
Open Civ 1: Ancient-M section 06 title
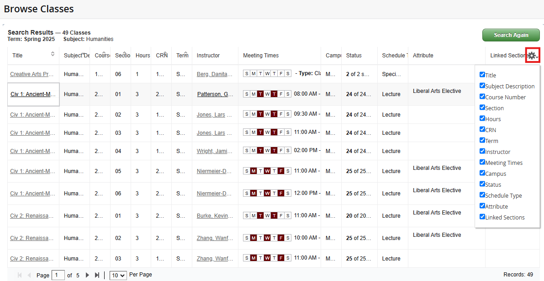(x=32, y=194)
